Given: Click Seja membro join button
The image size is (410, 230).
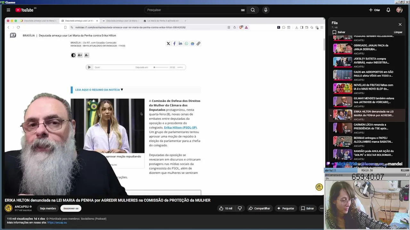Looking at the screenshot, I should pos(48,208).
